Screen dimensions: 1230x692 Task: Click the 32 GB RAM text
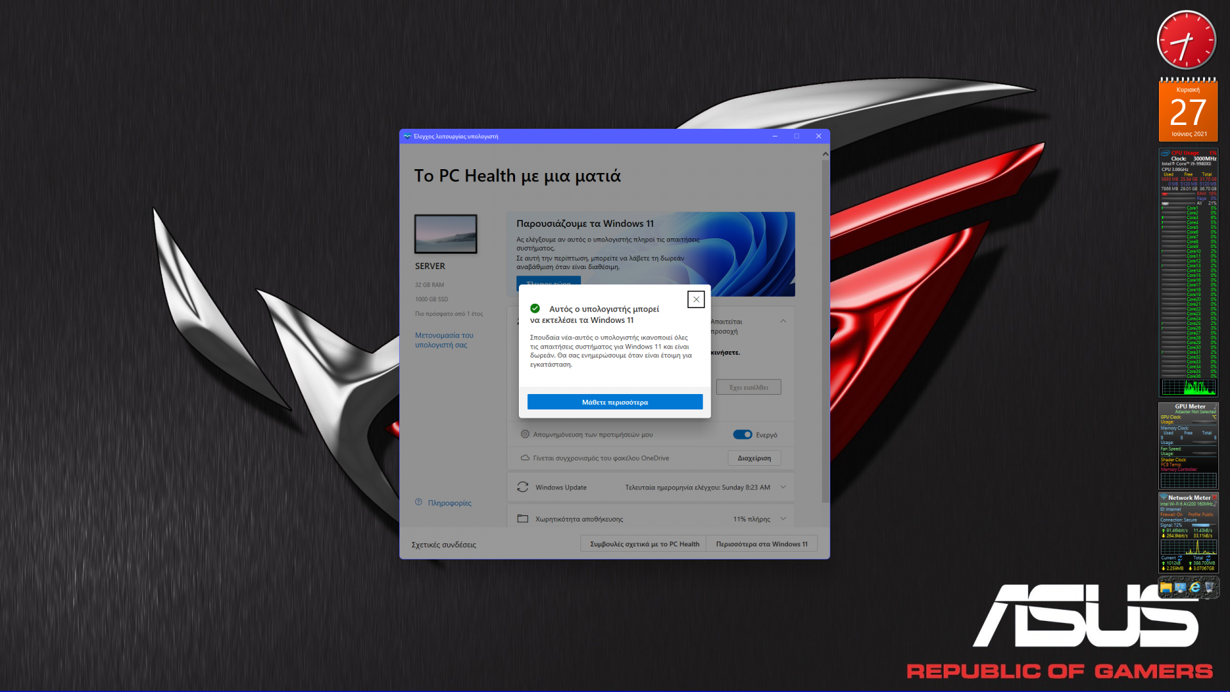click(x=429, y=284)
